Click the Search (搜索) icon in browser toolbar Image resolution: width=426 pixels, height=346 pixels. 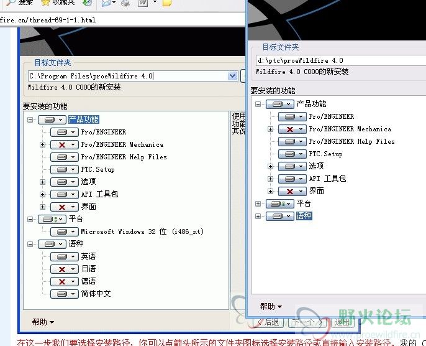point(11,2)
